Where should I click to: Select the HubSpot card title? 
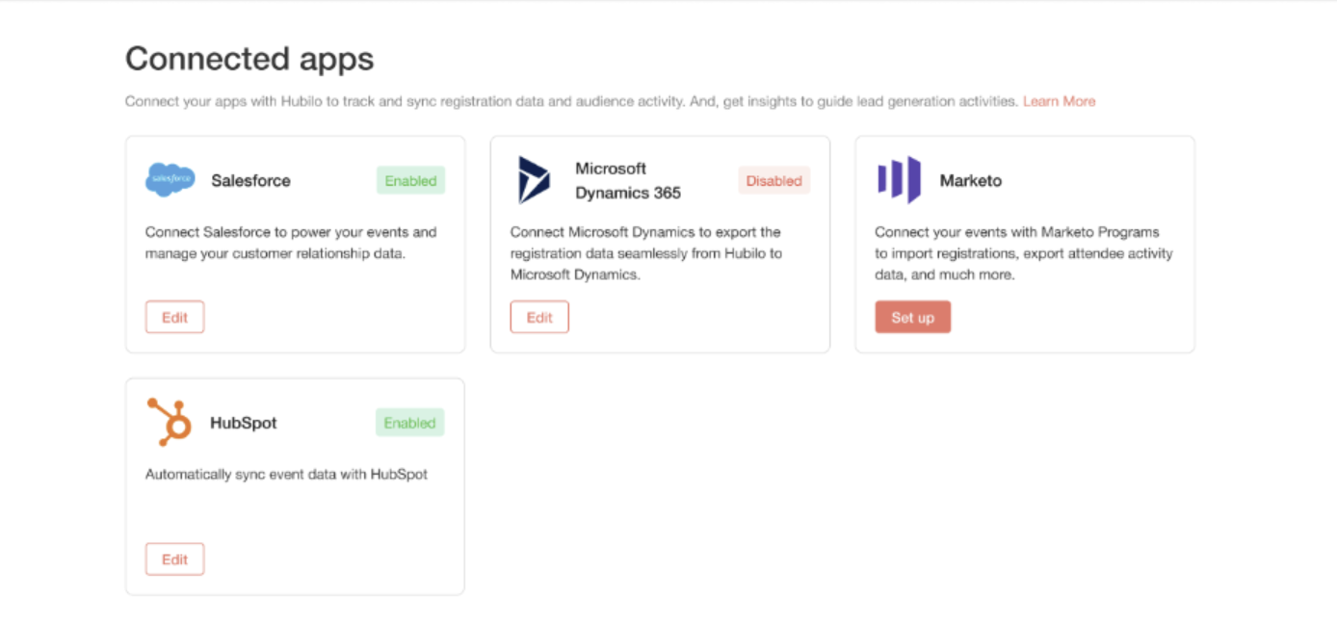[x=244, y=423]
